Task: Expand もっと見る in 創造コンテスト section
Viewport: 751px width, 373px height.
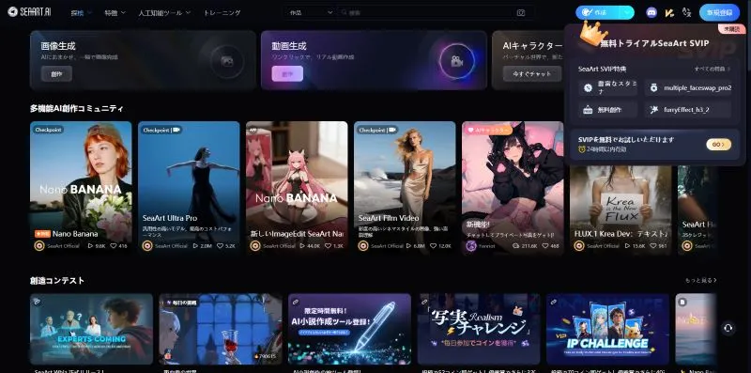Action: coord(700,280)
